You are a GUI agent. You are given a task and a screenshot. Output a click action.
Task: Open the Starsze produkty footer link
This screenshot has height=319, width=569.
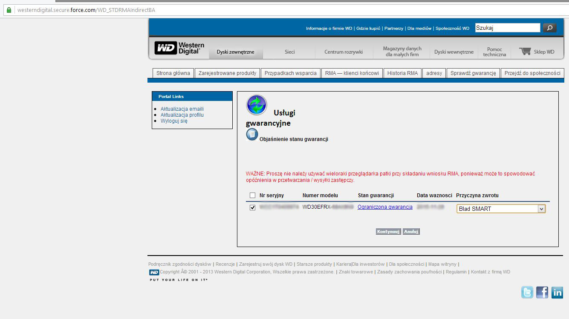314,264
